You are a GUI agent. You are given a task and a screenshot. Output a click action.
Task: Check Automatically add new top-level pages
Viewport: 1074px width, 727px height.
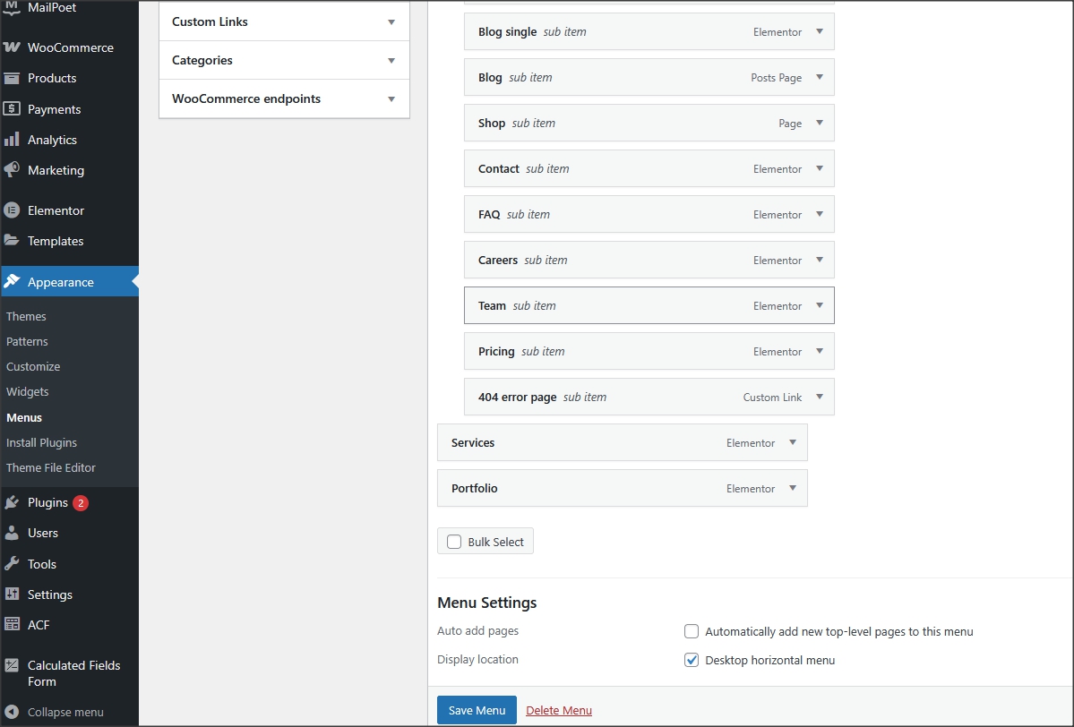pyautogui.click(x=692, y=631)
